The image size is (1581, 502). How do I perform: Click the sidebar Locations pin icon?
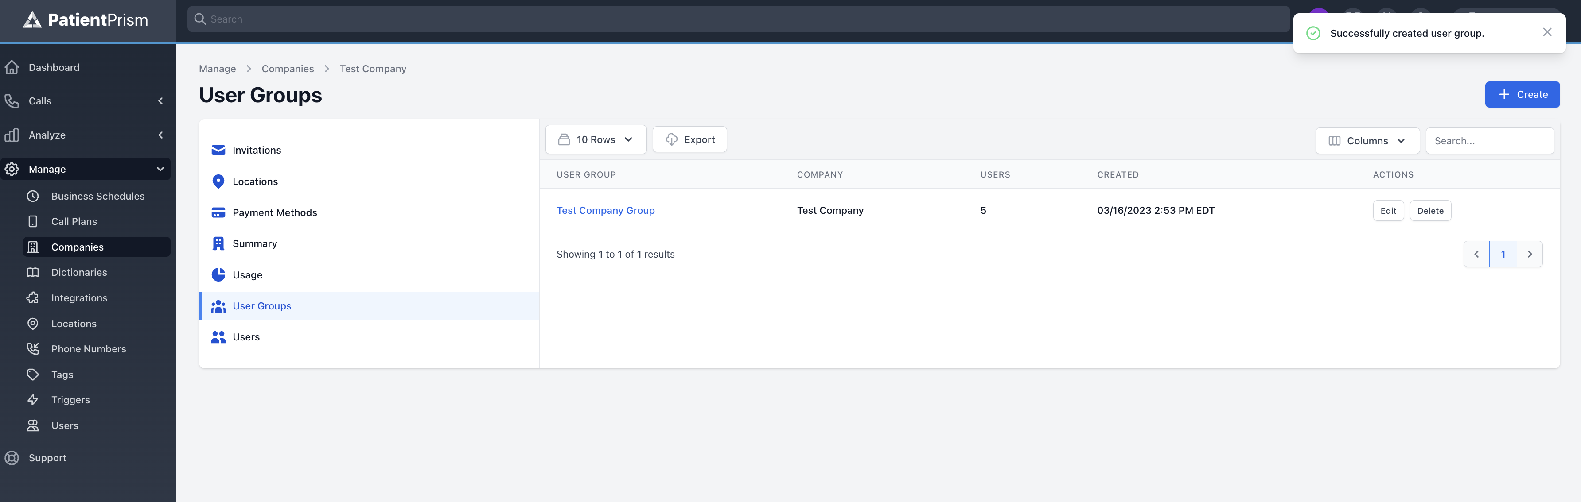(33, 324)
